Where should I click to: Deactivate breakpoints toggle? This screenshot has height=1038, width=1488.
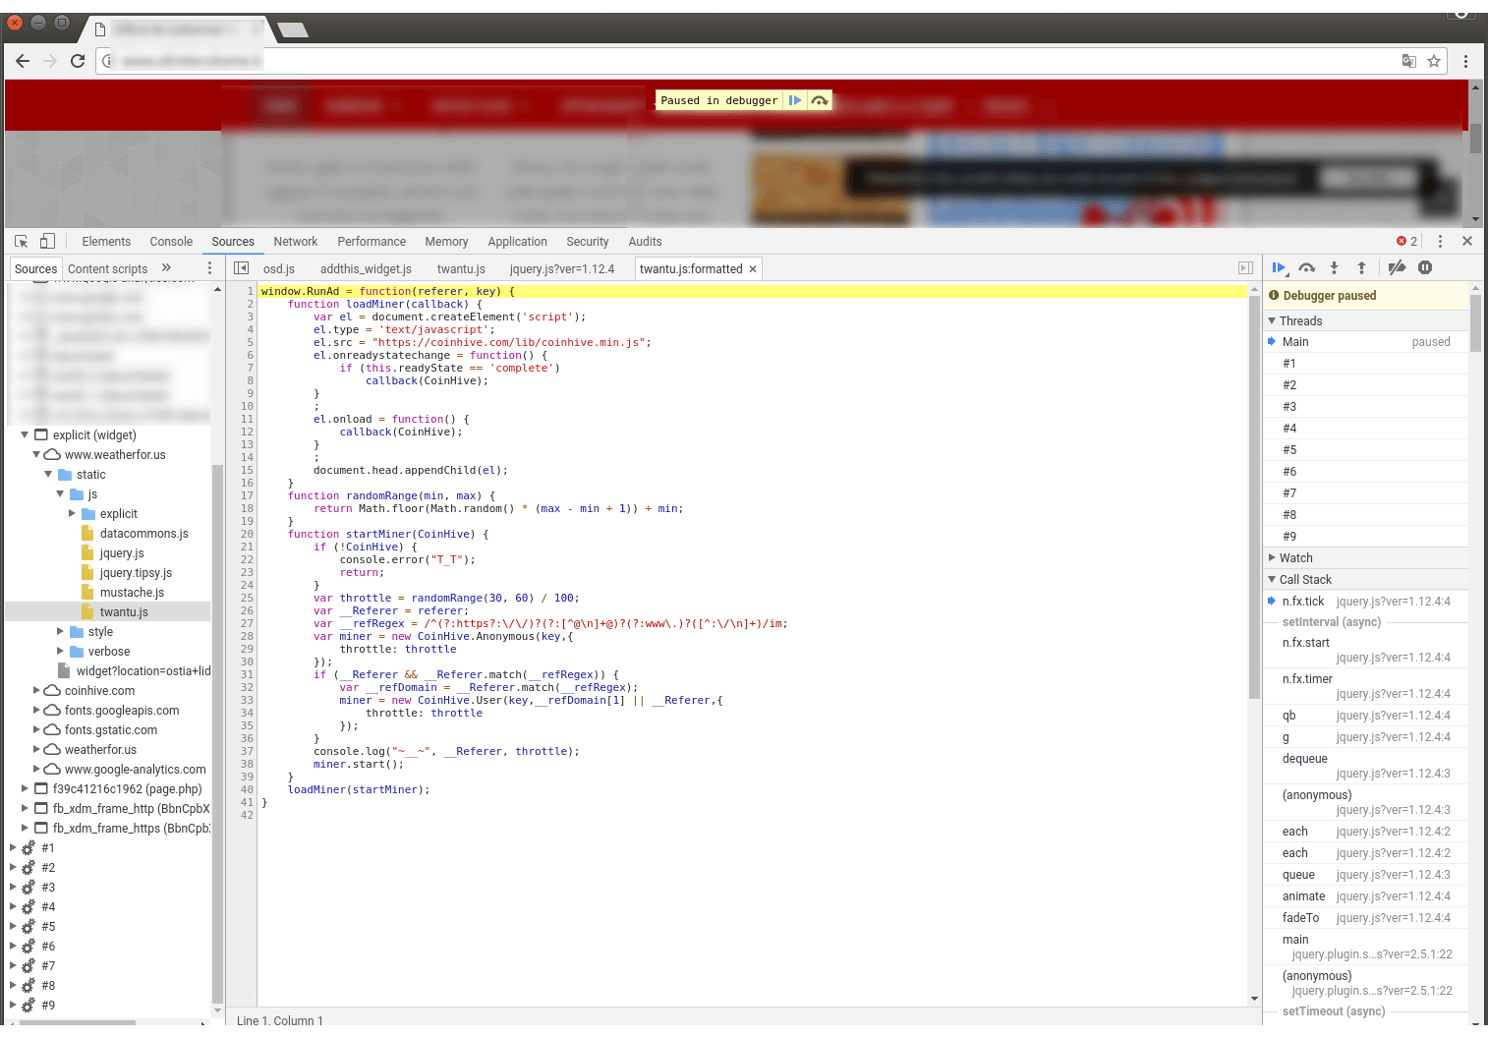click(1397, 267)
